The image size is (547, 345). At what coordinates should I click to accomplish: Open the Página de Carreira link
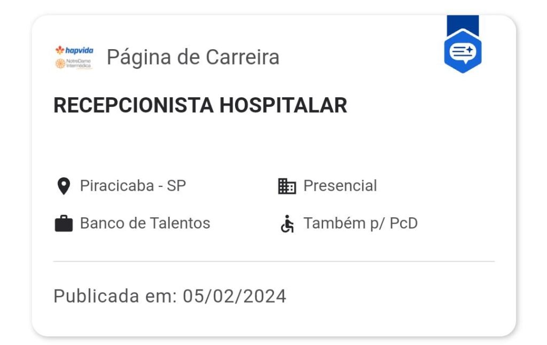click(193, 57)
